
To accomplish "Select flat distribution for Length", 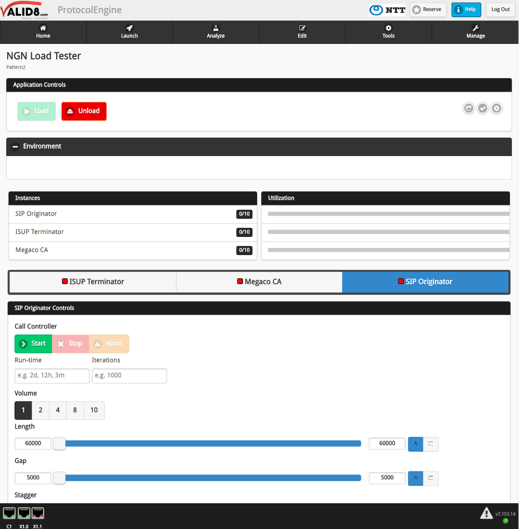I will [x=431, y=444].
